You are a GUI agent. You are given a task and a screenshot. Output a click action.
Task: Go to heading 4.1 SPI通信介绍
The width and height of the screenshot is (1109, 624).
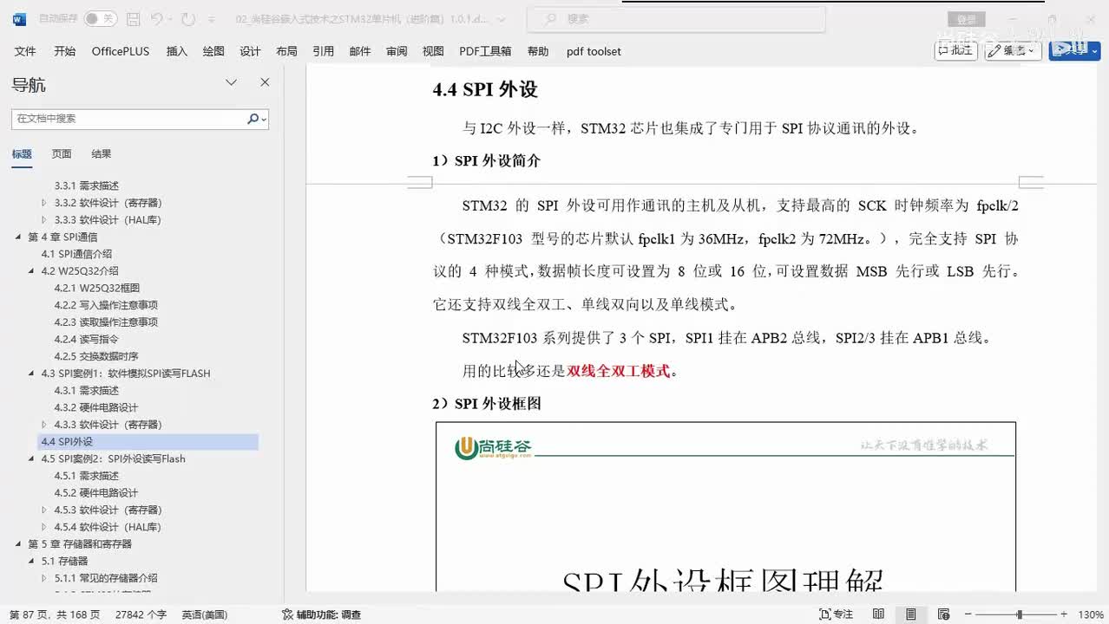[x=76, y=254]
